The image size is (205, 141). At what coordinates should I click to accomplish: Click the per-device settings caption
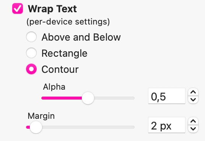click(68, 22)
